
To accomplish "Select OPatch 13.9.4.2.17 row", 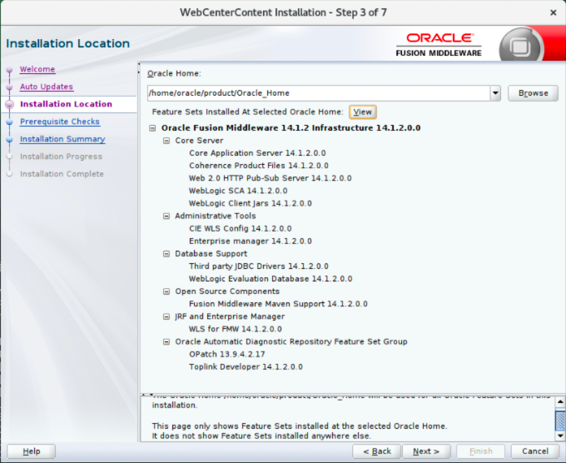I will pos(227,354).
